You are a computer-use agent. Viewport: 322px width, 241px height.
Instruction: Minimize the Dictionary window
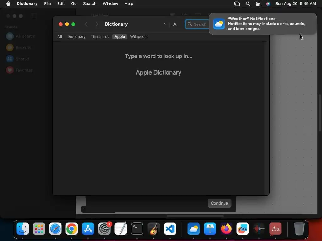67,24
